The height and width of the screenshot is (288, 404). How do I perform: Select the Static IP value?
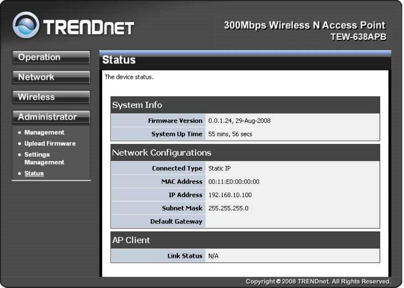click(x=219, y=168)
